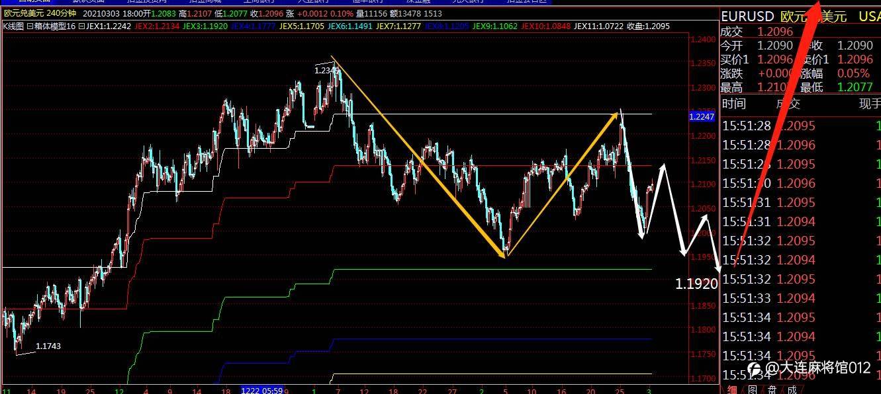Click the 低1.2077 low price in header
The width and height of the screenshot is (881, 394).
tap(231, 13)
